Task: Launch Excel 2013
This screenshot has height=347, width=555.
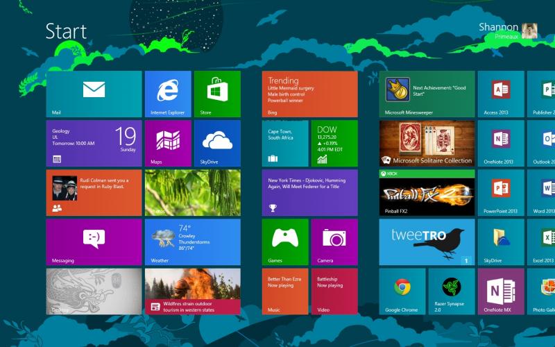Action: (541, 242)
